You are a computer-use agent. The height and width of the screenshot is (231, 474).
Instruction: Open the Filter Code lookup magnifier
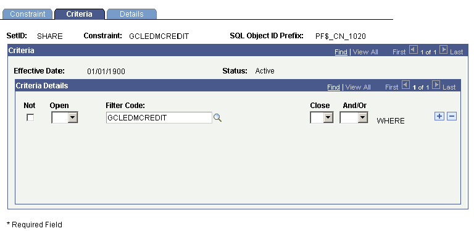click(x=217, y=118)
